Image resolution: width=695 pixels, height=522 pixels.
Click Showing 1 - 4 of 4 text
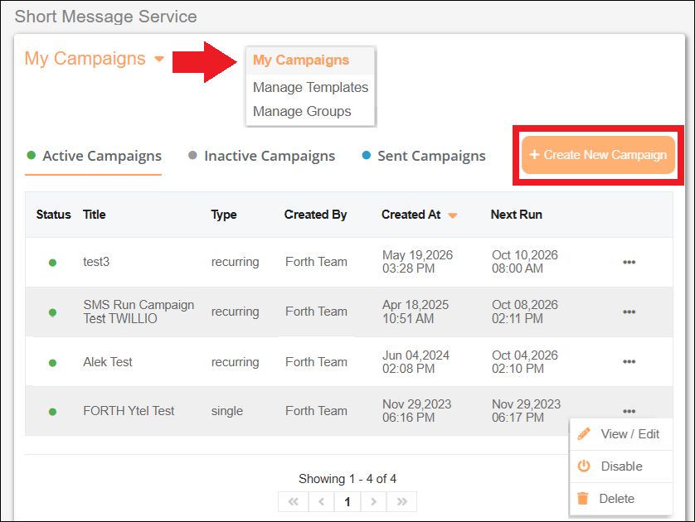(x=347, y=479)
